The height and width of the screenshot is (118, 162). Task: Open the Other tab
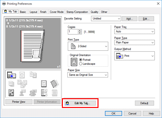(x=104, y=12)
